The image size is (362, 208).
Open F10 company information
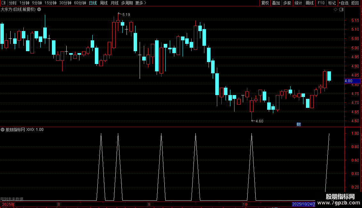point(321,3)
